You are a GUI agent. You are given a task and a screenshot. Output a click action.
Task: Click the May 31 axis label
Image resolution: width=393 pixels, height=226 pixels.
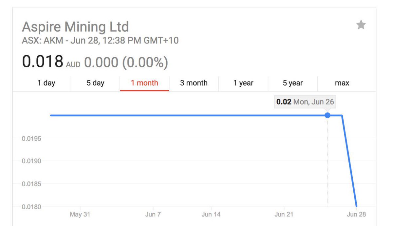point(80,215)
